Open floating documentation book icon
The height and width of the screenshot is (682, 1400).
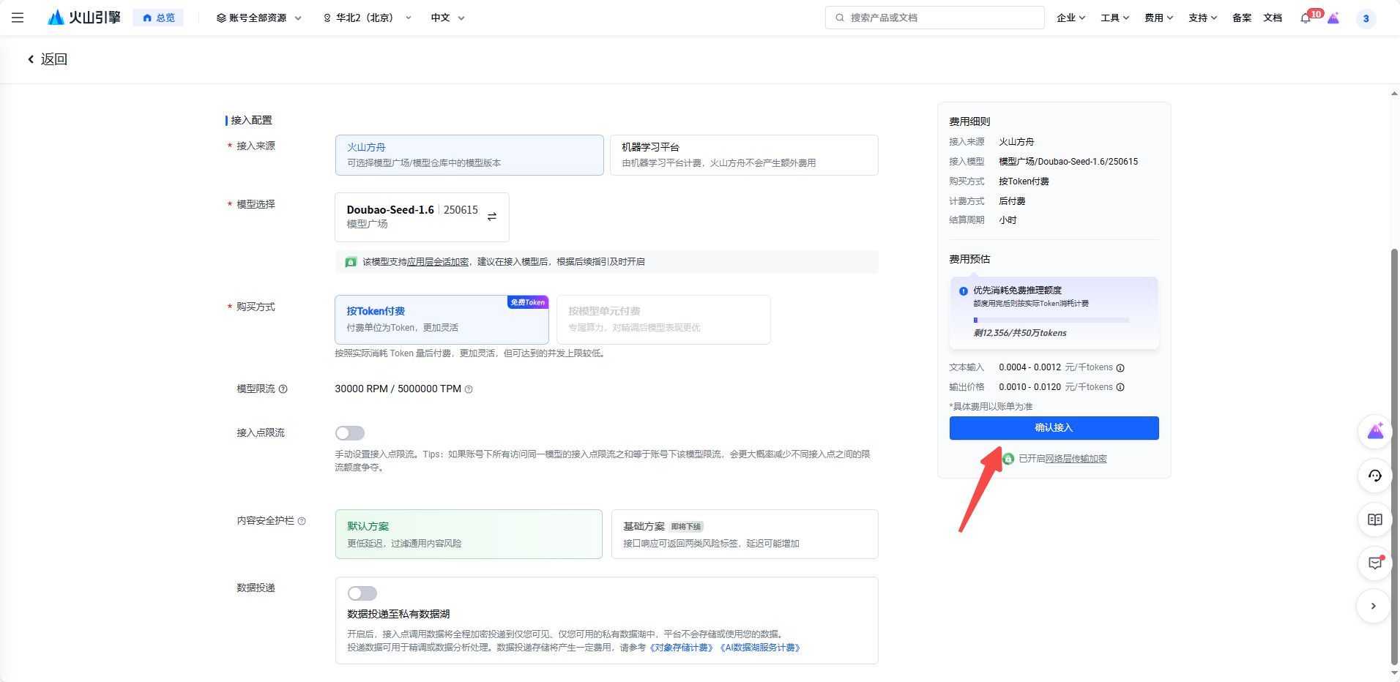(x=1375, y=520)
